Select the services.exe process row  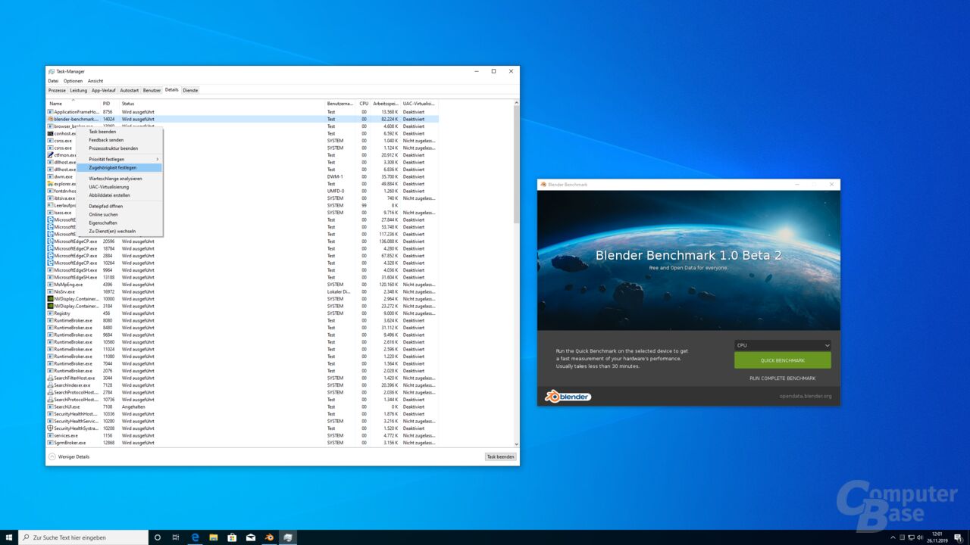click(242, 435)
